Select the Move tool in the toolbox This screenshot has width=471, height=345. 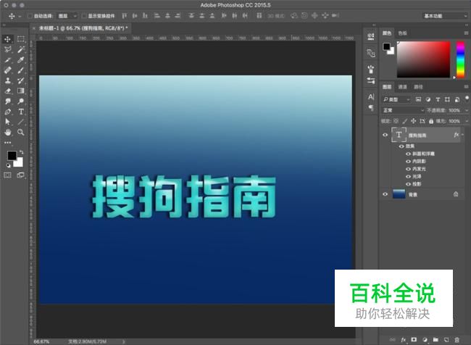[8, 39]
